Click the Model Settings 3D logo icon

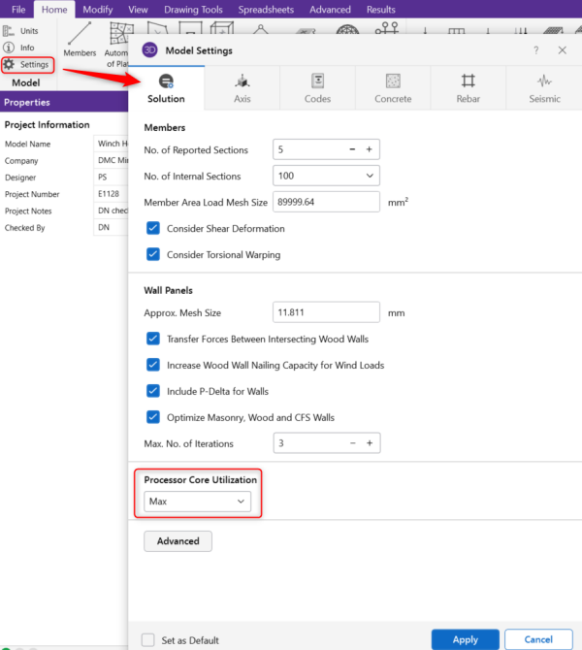[x=149, y=50]
